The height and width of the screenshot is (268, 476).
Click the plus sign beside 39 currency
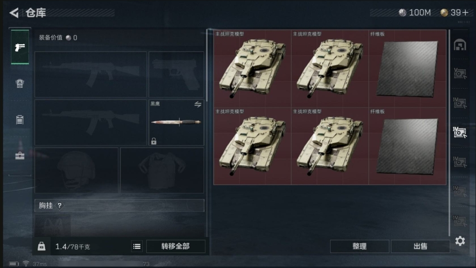point(465,12)
